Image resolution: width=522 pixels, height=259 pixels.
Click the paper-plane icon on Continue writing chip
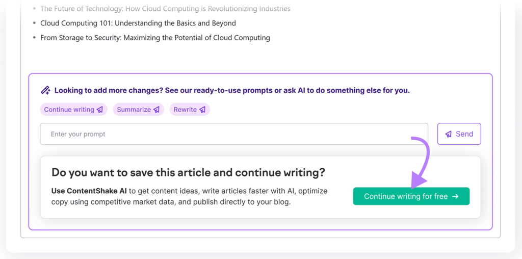pyautogui.click(x=100, y=110)
